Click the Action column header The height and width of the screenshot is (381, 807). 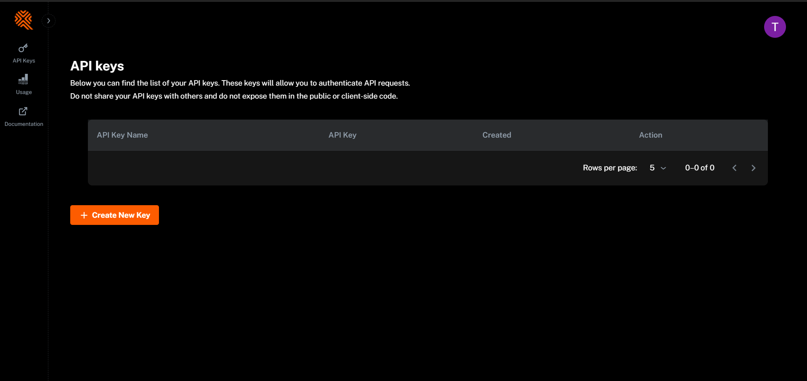651,135
